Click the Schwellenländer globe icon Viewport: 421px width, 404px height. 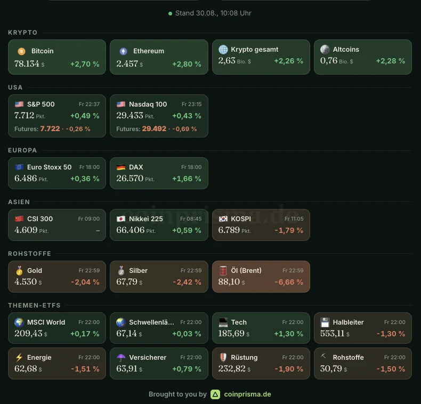click(x=121, y=322)
